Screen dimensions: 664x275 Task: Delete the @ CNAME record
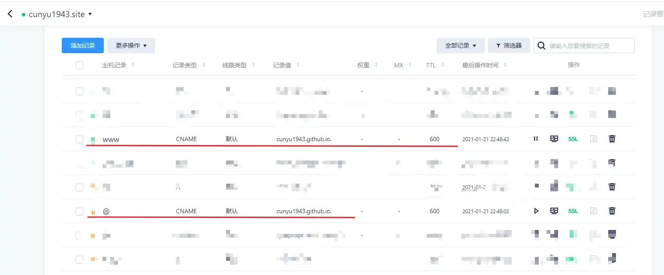pos(612,211)
